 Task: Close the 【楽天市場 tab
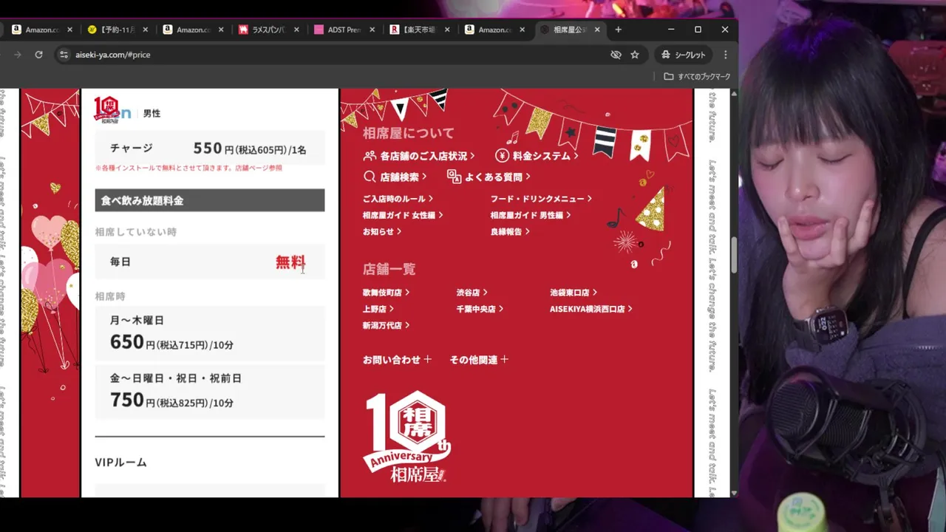447,30
